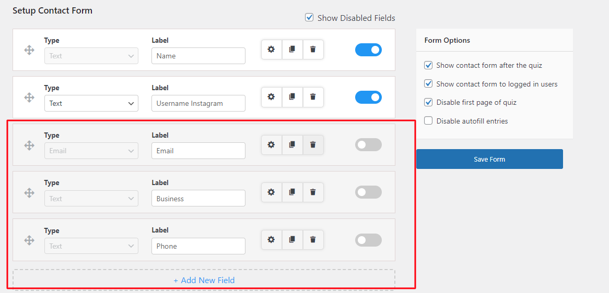Click the Save Form button
The width and height of the screenshot is (609, 293).
coord(489,159)
